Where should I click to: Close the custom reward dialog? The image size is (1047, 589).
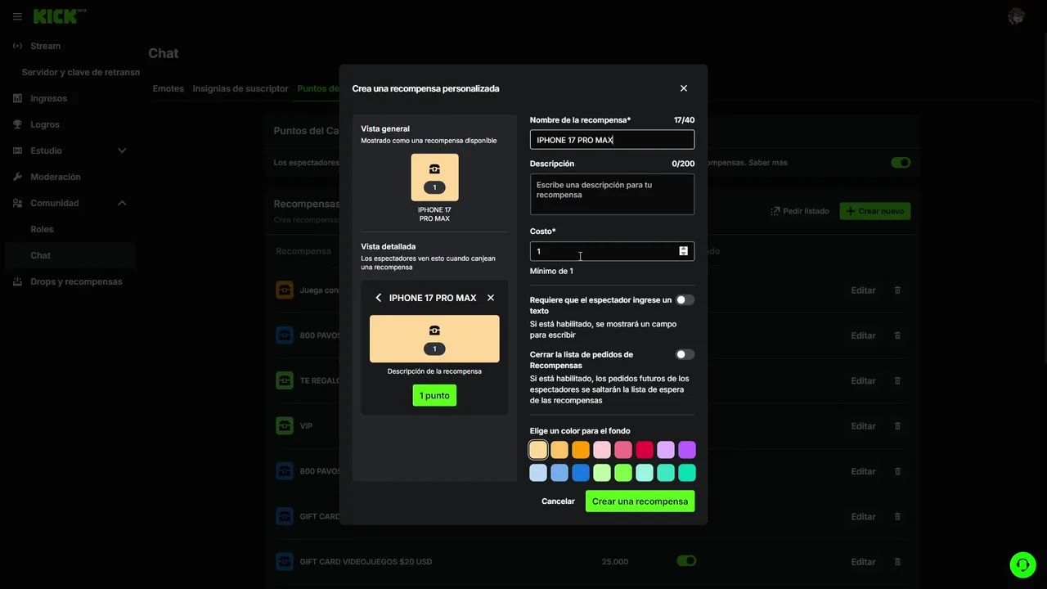click(x=684, y=88)
